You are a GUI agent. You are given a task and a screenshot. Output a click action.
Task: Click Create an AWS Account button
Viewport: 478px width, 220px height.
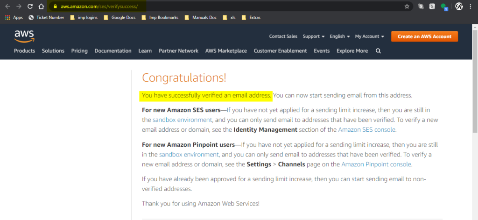424,36
